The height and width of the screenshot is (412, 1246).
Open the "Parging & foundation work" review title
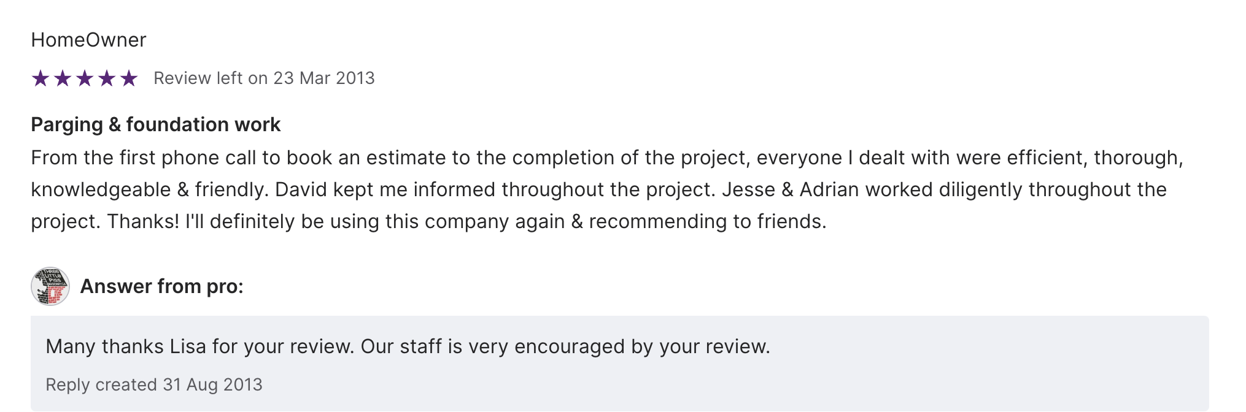(155, 124)
